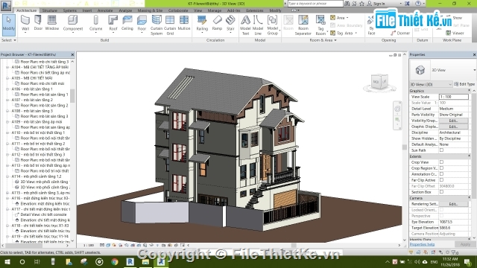Select the Model Line tool
Viewport: 477px width, 268px height.
click(258, 25)
